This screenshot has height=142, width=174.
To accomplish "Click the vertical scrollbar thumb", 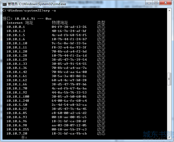I will pos(169,79).
